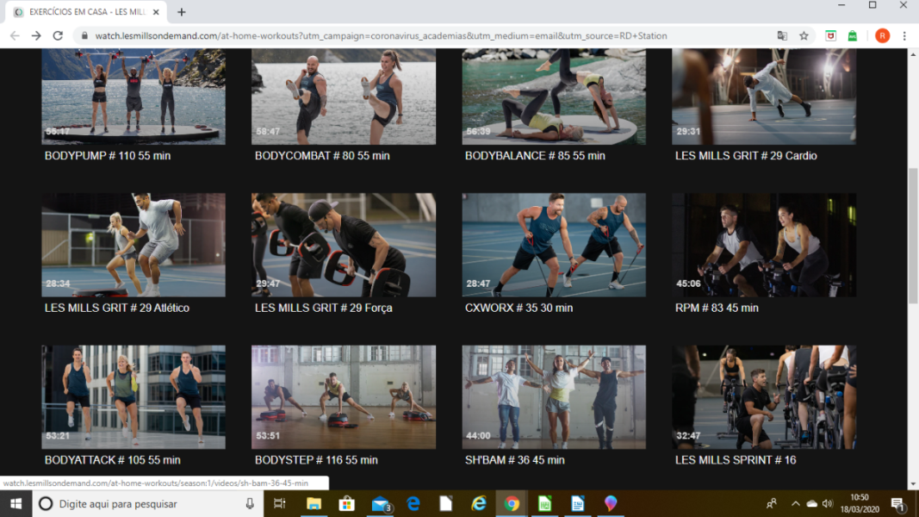Open SH'BAM # 36 video thumbnail
The height and width of the screenshot is (517, 919).
[x=554, y=397]
